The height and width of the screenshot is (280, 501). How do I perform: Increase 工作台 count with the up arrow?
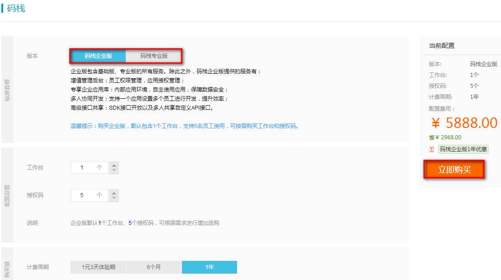[114, 165]
